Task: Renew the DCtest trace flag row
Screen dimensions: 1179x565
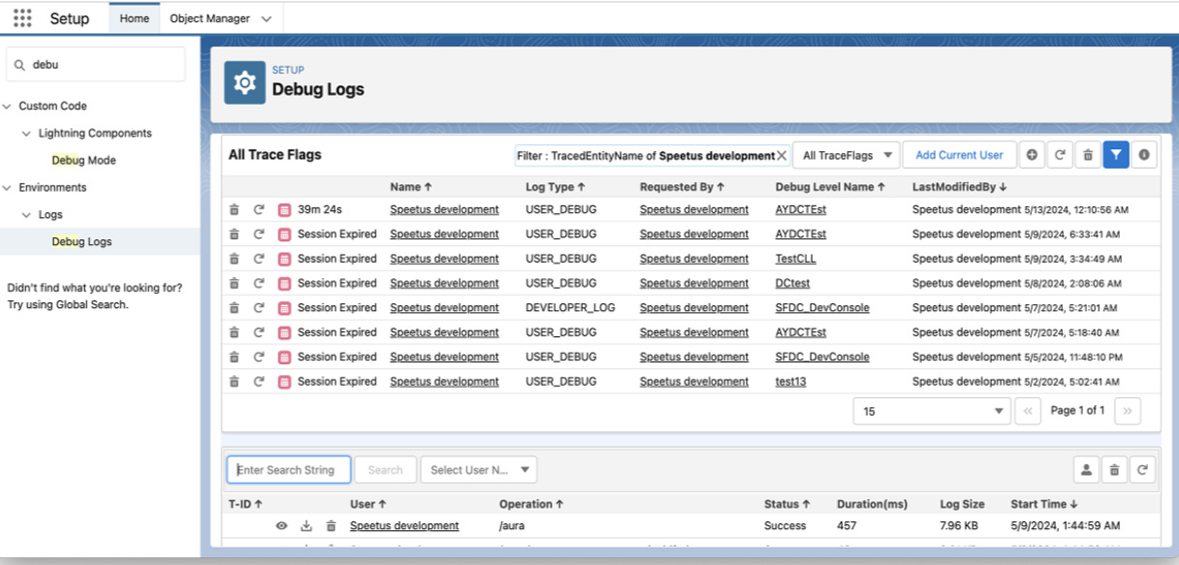Action: click(x=259, y=283)
